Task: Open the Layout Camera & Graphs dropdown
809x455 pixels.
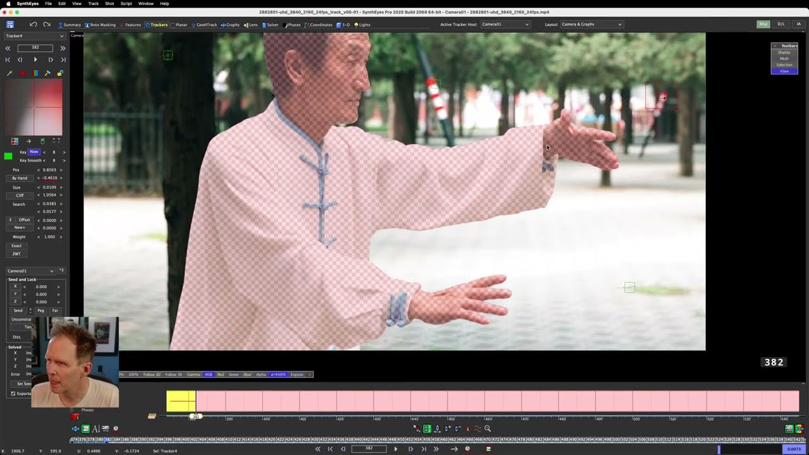Action: click(592, 25)
